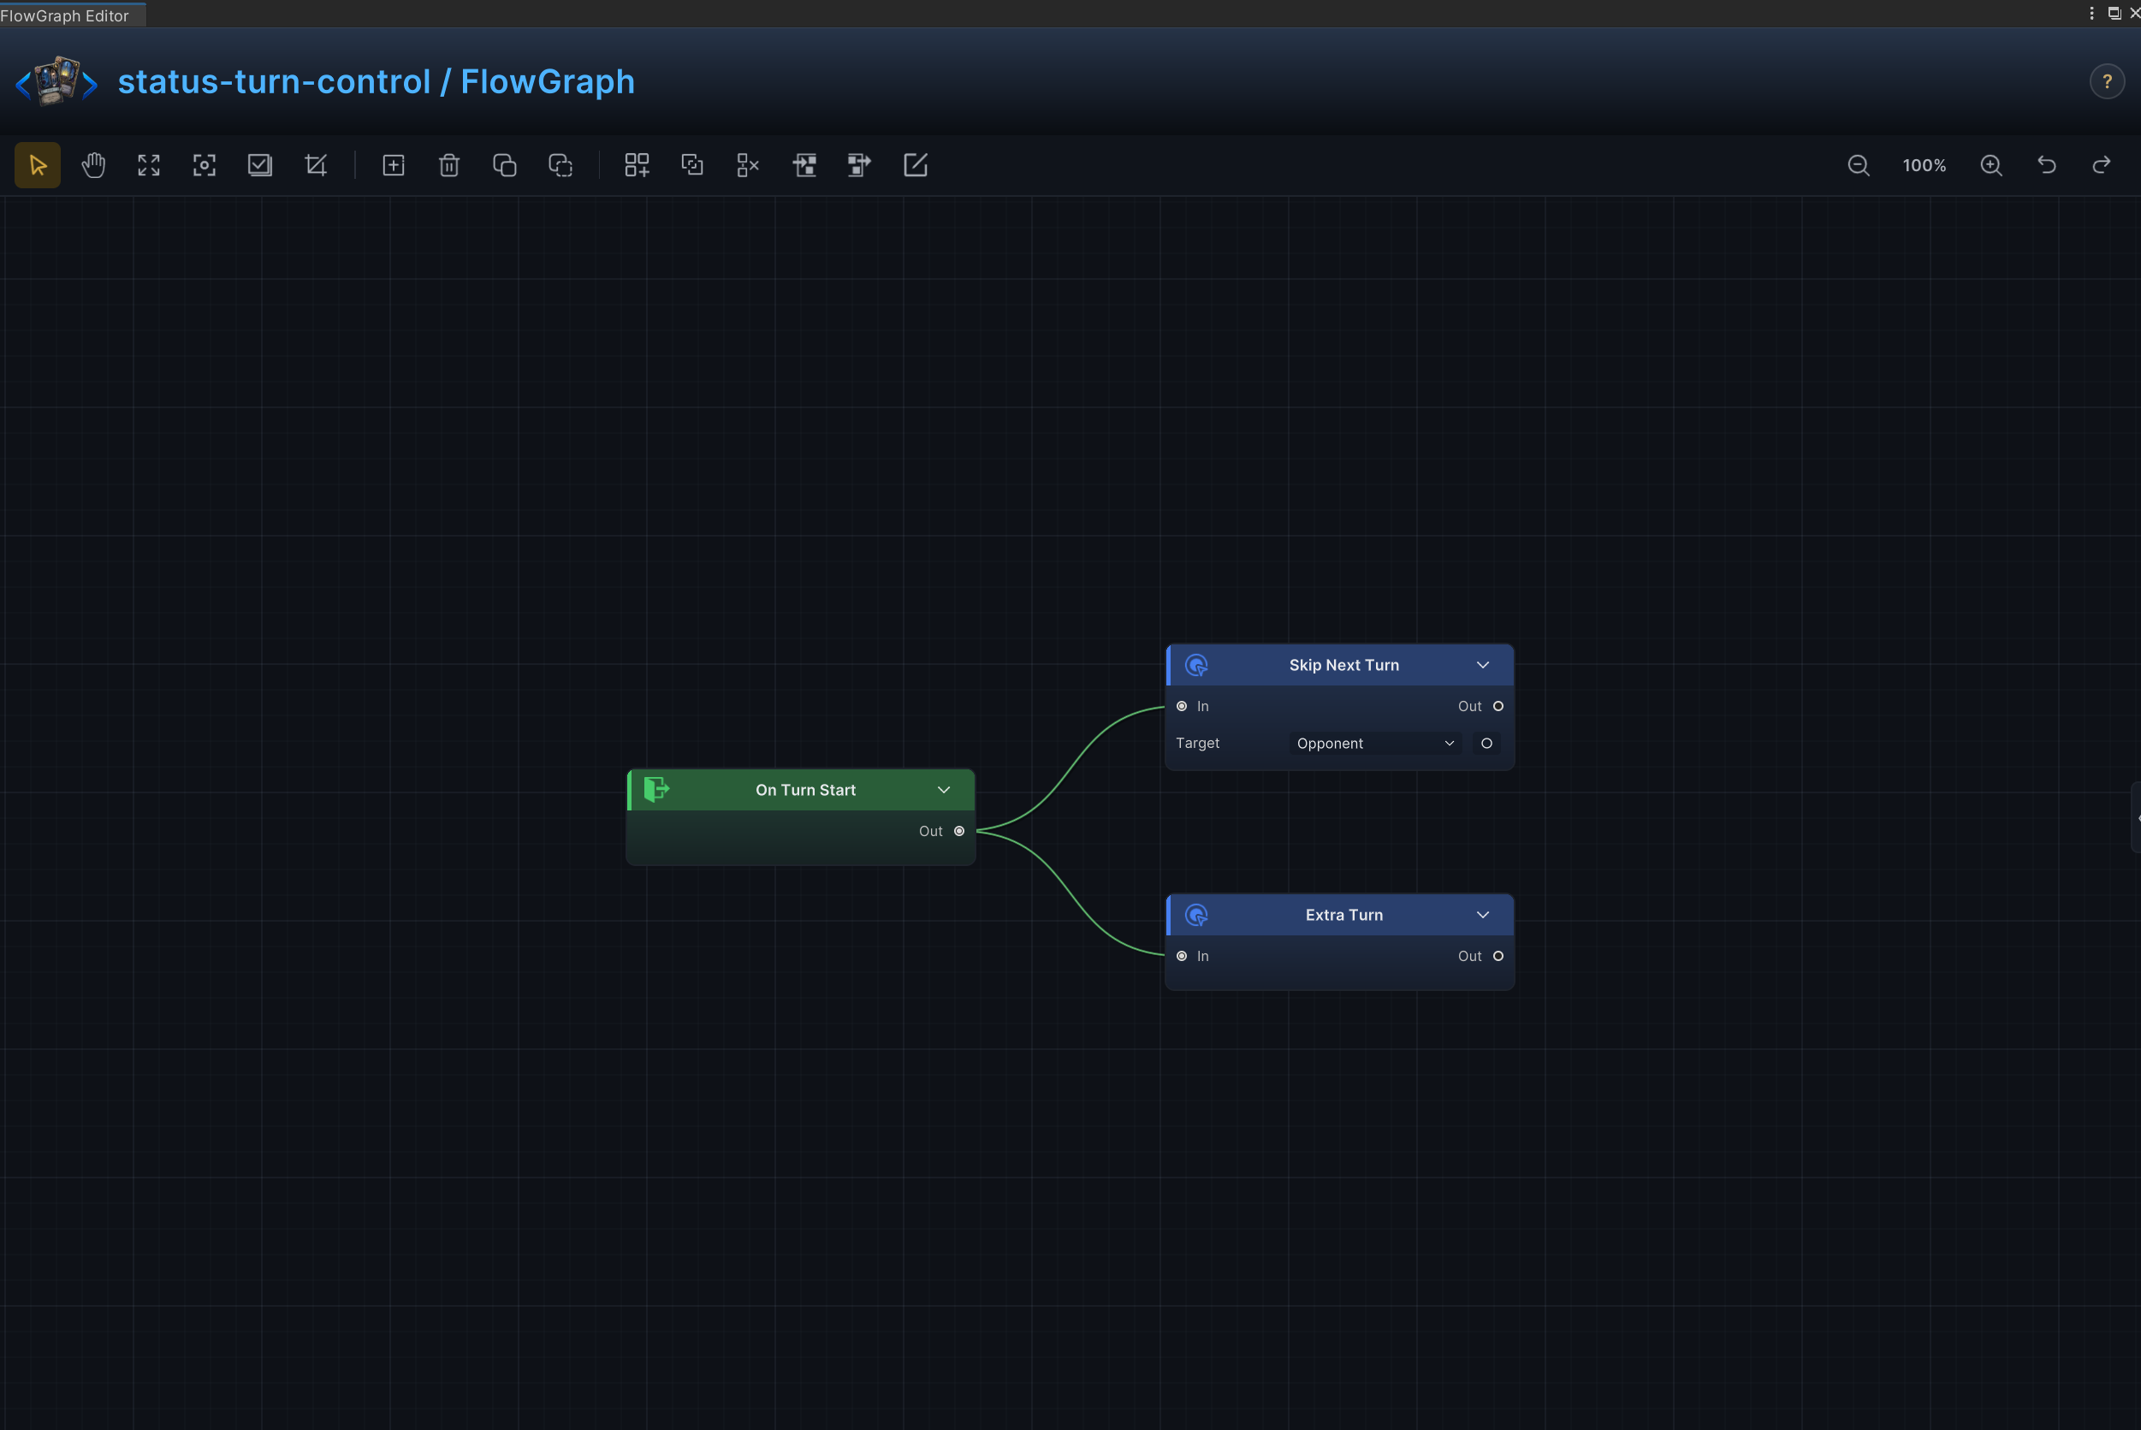The width and height of the screenshot is (2141, 1430).
Task: Click the trash delete icon
Action: [x=448, y=165]
